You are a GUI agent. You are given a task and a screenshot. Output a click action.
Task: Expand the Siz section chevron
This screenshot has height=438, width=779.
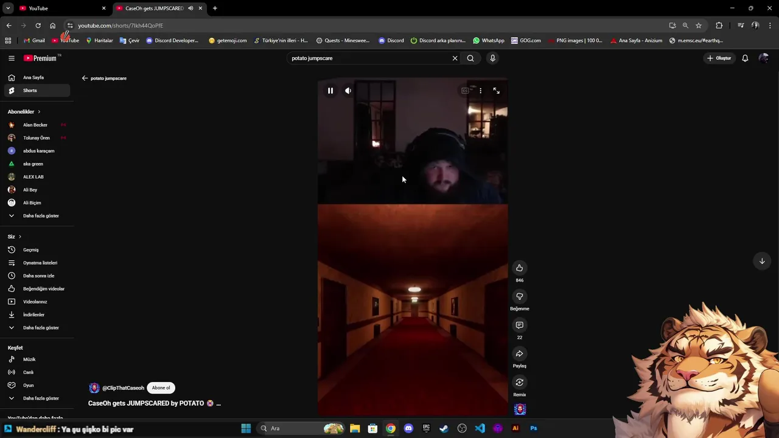(x=19, y=237)
